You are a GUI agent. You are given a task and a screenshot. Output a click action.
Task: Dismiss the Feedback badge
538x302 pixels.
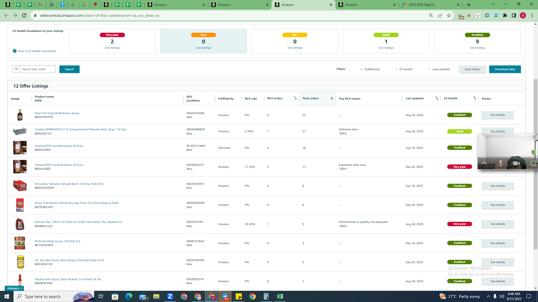point(21,288)
